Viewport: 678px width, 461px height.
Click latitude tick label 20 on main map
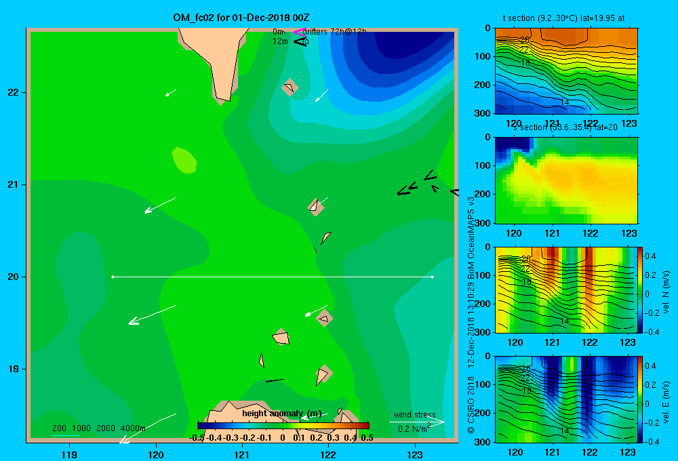(x=14, y=277)
